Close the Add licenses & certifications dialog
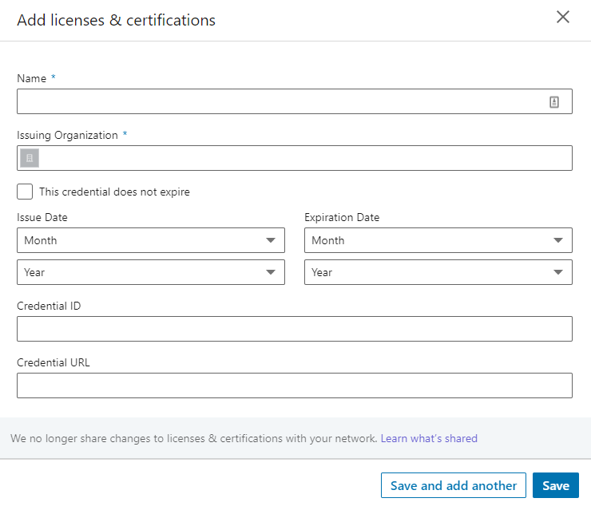The height and width of the screenshot is (510, 591). point(563,18)
